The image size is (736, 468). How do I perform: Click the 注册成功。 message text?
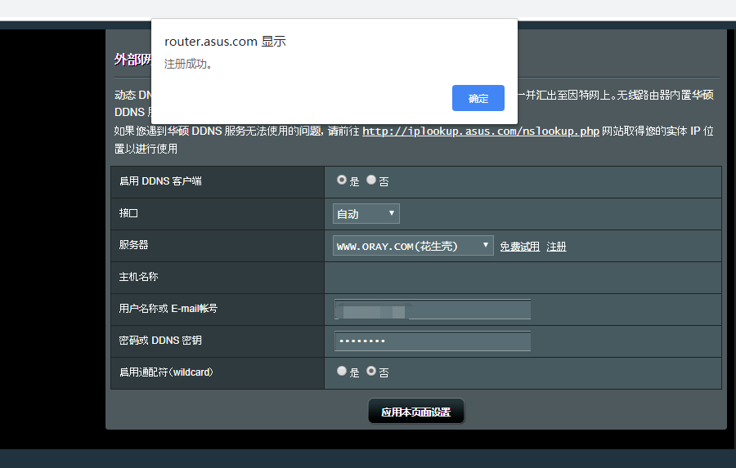click(188, 64)
